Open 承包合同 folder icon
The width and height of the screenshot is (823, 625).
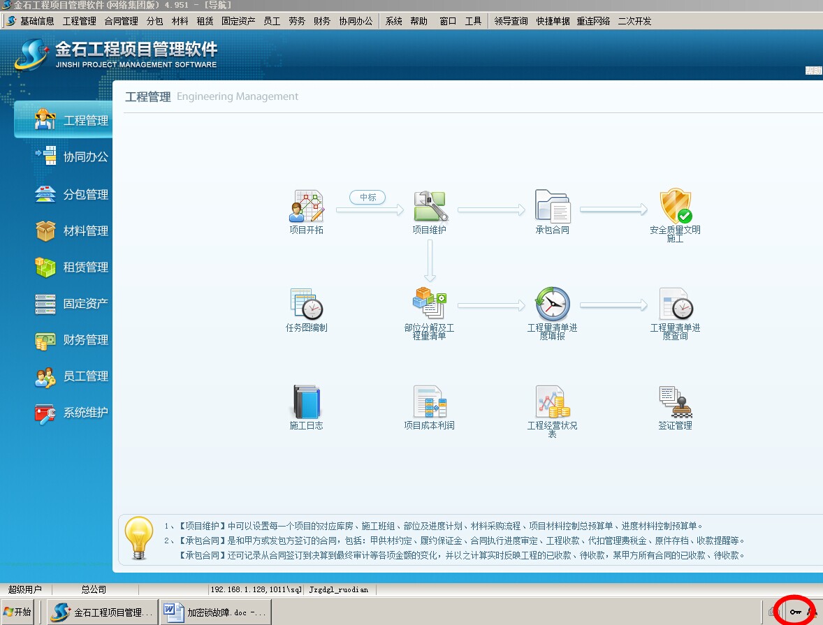[x=552, y=207]
